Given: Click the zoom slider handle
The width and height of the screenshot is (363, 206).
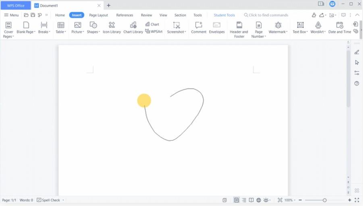Looking at the screenshot, I should 325,200.
